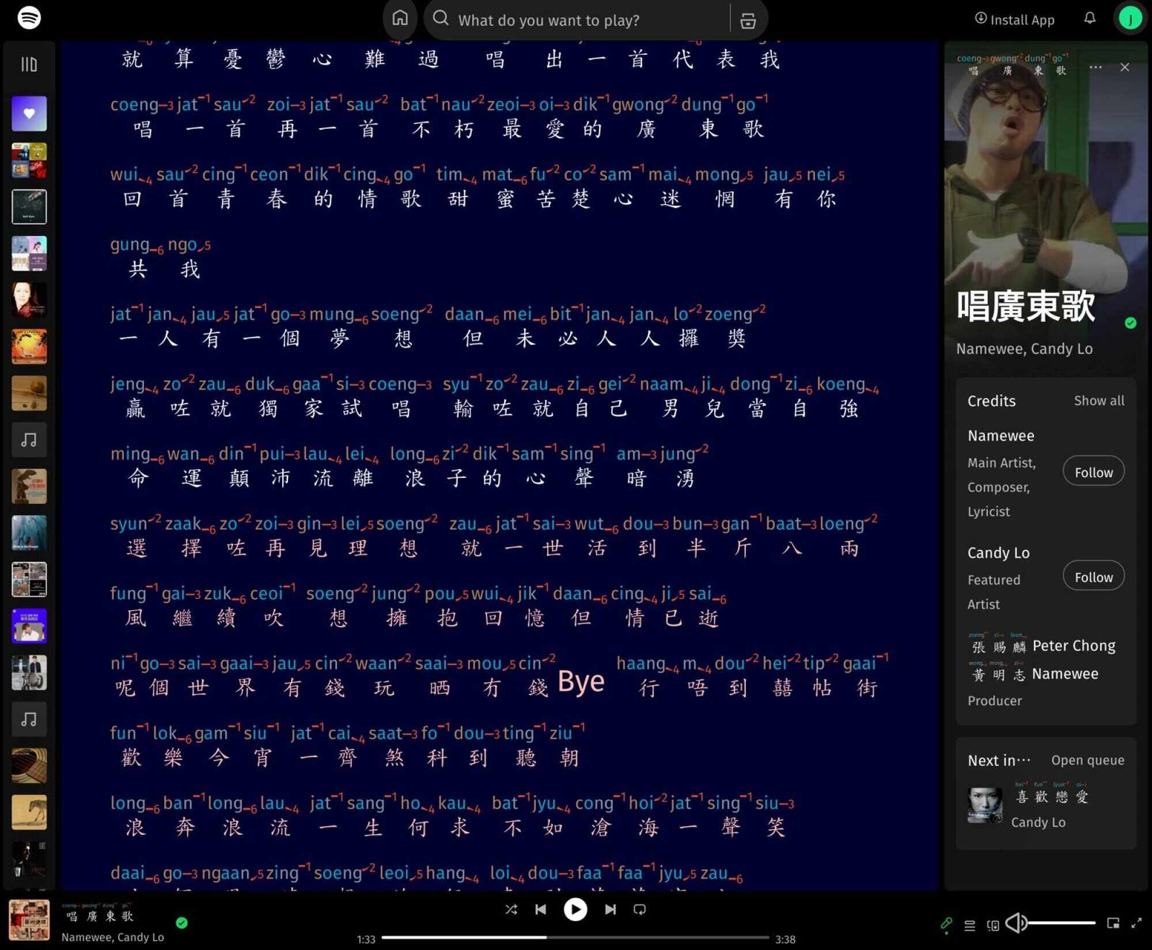Open notifications via the bell icon
Viewport: 1152px width, 950px height.
tap(1090, 18)
